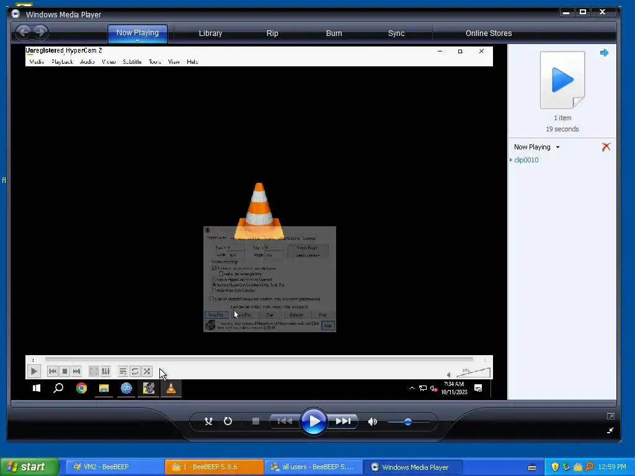Click the Safely Remove Hardware tray icon
The image size is (635, 476).
click(x=566, y=467)
